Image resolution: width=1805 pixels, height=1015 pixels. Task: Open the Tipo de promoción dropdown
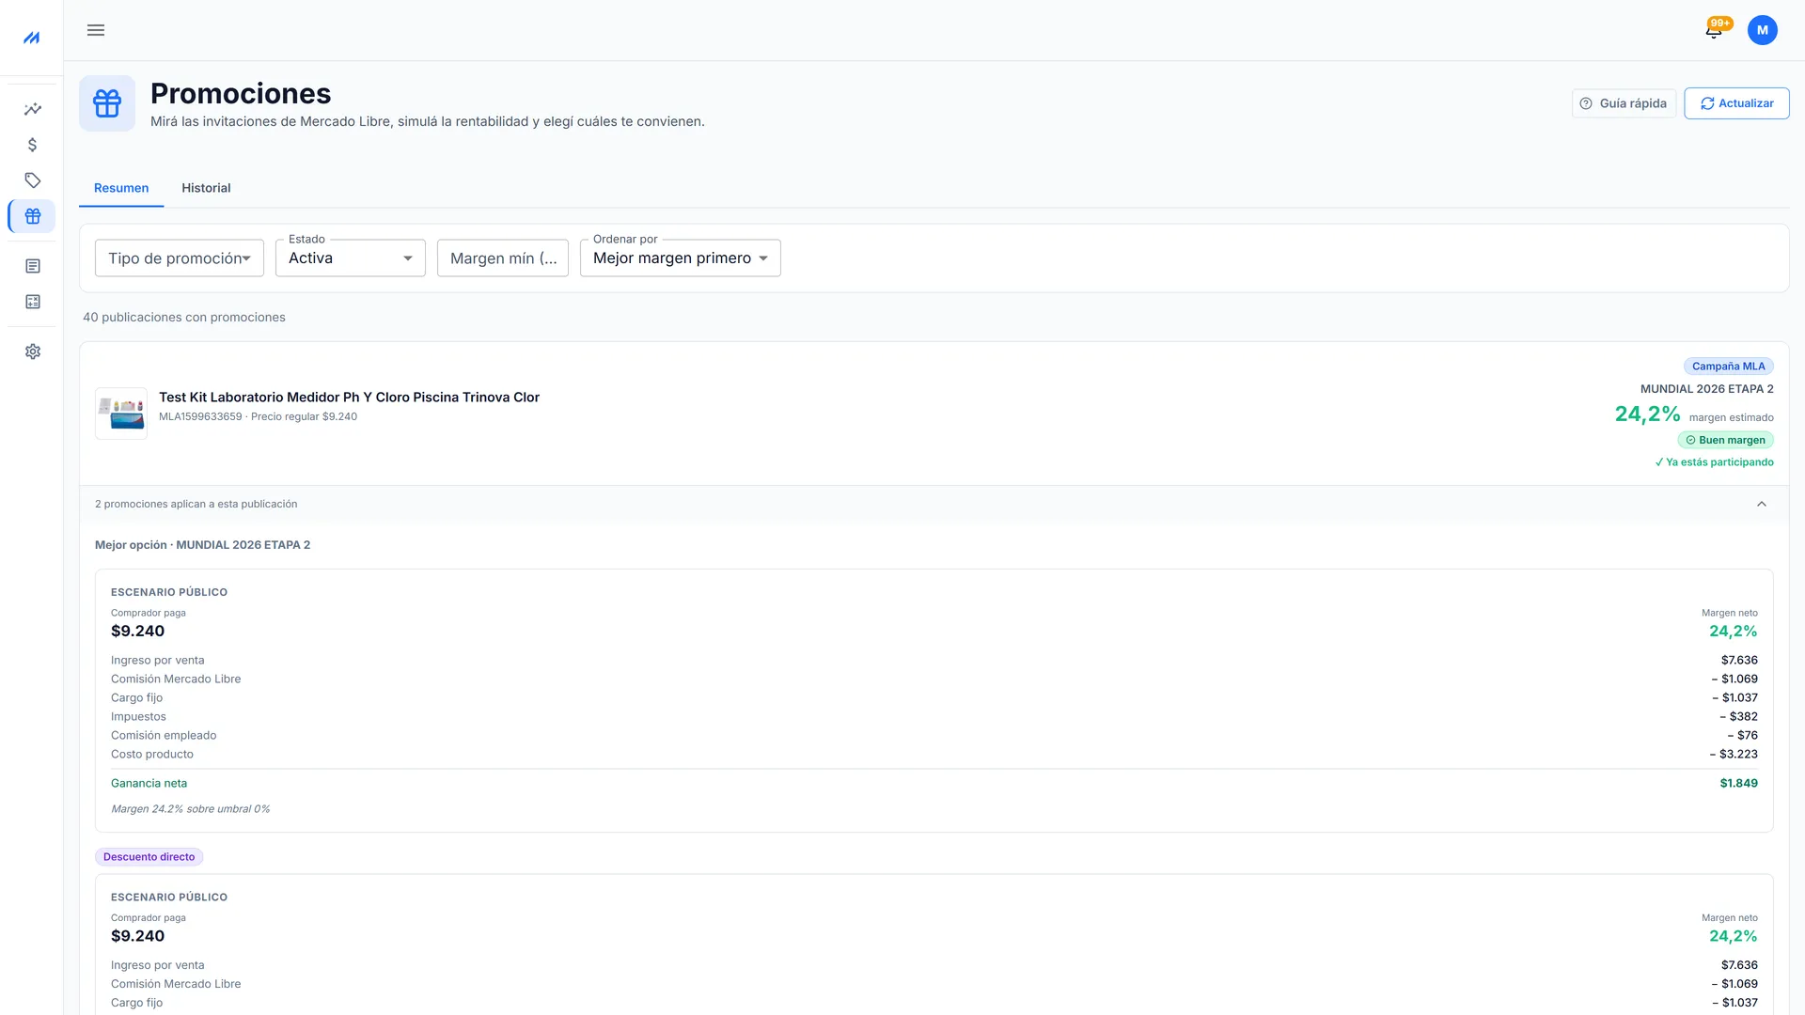[x=180, y=258]
